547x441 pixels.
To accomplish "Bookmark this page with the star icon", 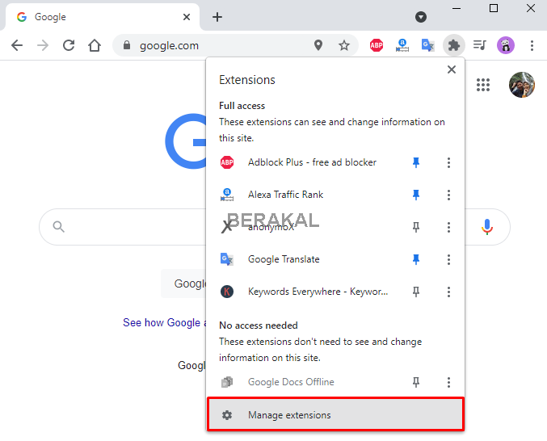I will click(x=344, y=45).
